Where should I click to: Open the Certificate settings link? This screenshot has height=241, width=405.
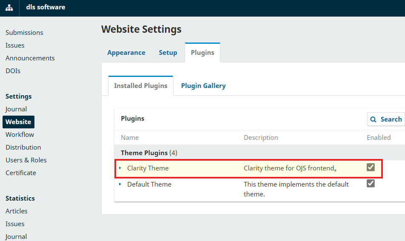21,173
